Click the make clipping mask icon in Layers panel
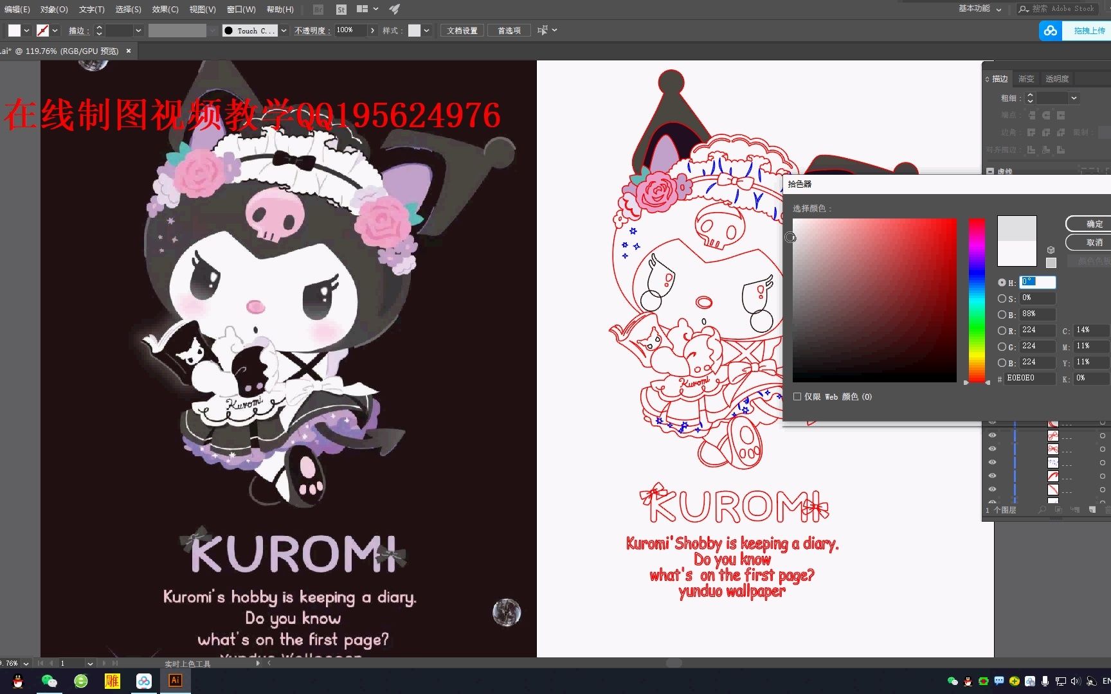Screen dimensions: 1111x694 [x=1058, y=510]
